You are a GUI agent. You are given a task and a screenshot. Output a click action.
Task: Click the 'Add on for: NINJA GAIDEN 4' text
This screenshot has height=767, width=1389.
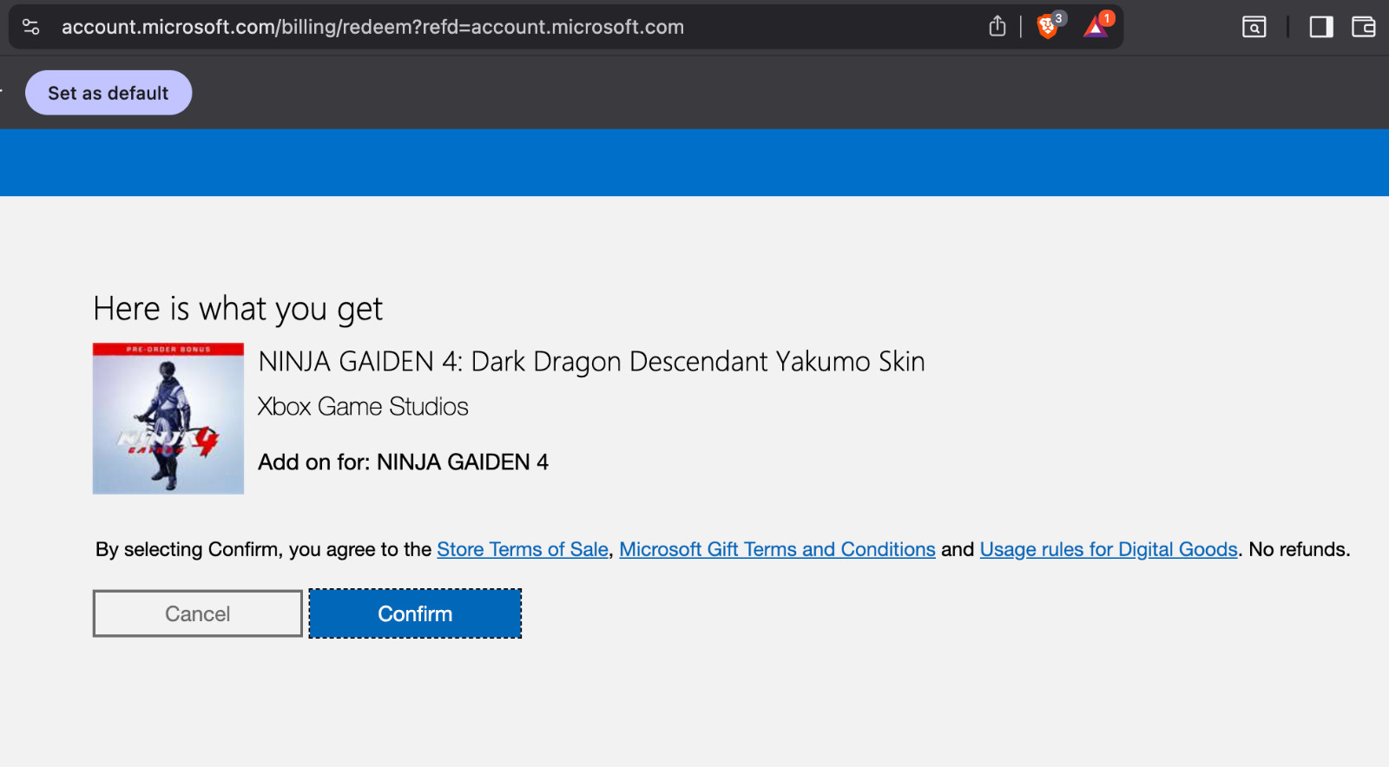tap(404, 462)
